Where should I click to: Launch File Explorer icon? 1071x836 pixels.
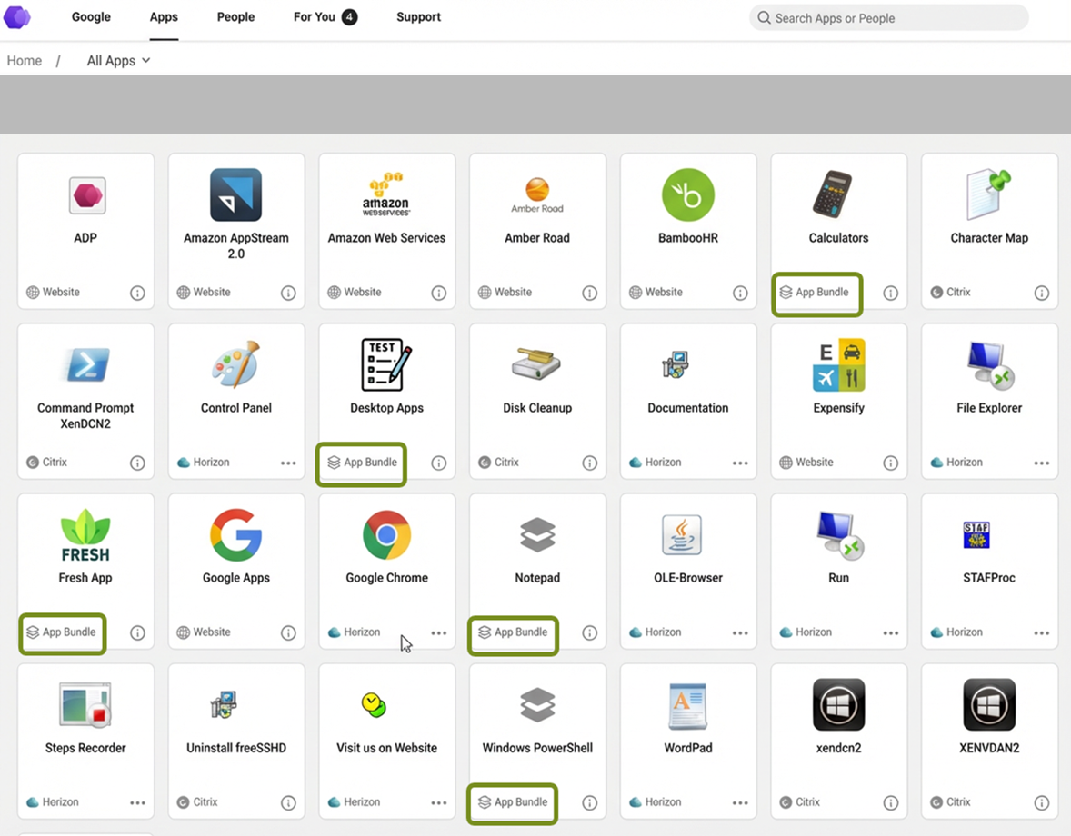[x=991, y=364]
